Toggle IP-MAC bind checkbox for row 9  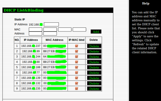(77, 89)
